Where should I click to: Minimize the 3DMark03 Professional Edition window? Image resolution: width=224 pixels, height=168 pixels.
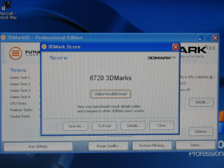pyautogui.click(x=200, y=38)
